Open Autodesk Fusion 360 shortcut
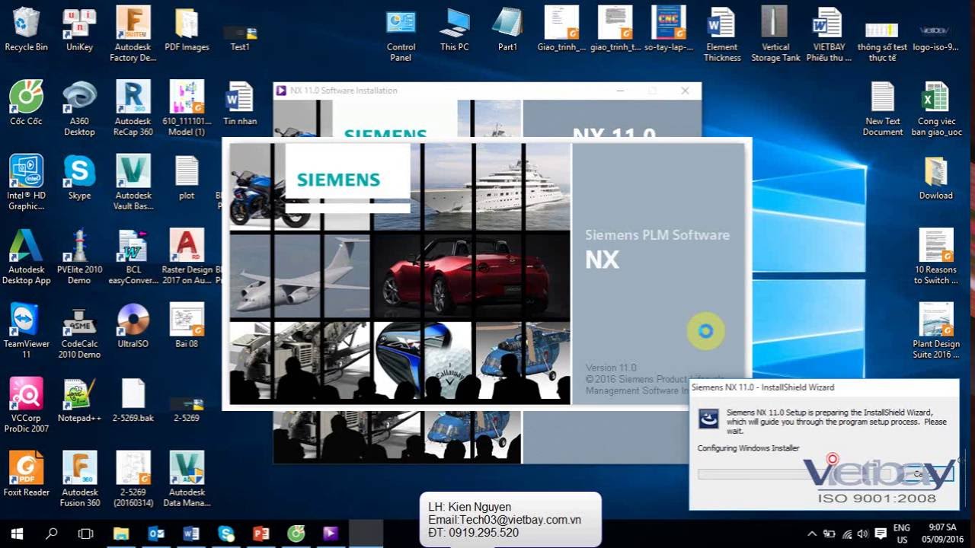975x548 pixels. click(79, 479)
